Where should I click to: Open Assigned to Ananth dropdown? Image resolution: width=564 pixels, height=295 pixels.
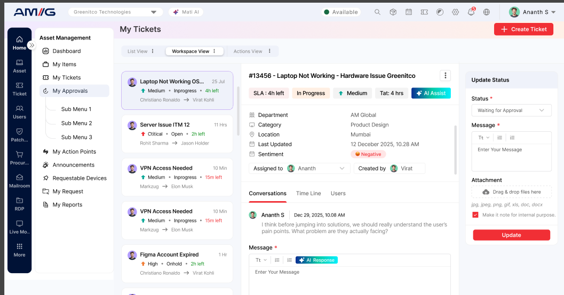(x=299, y=169)
